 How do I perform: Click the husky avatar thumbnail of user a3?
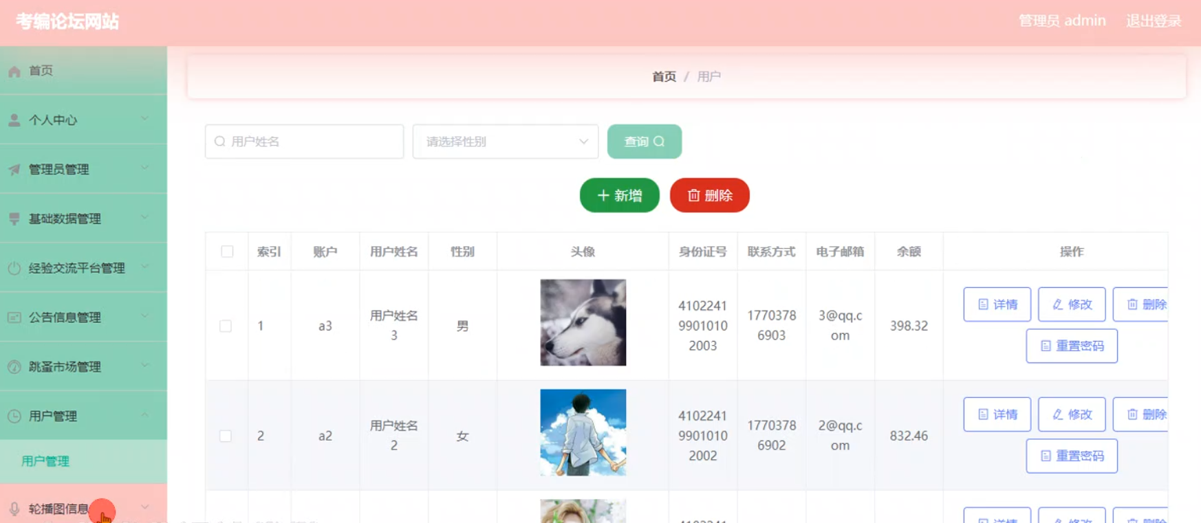[x=583, y=322]
